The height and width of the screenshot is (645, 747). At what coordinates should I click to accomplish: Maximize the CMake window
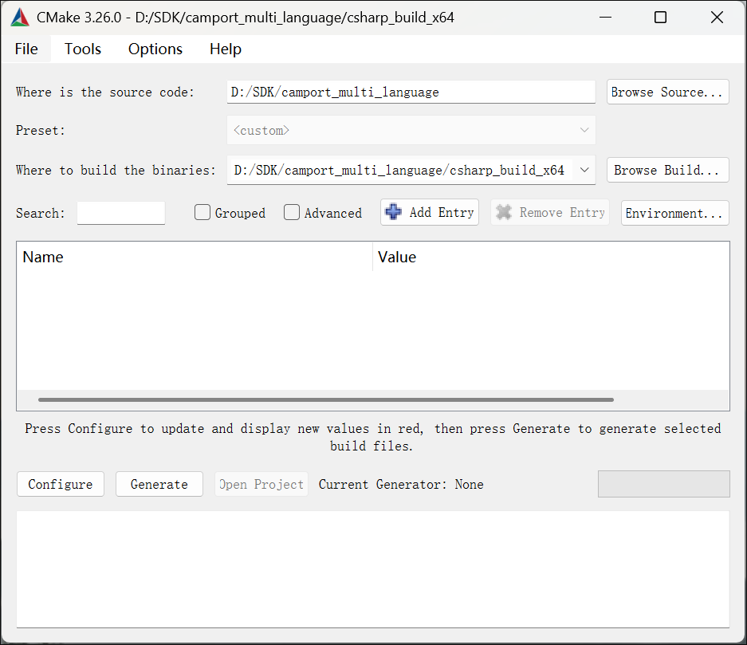tap(660, 18)
